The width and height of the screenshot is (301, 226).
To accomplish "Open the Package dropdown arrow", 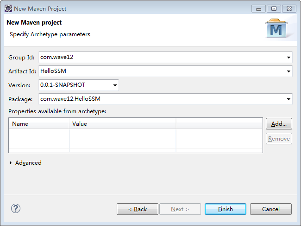I will [289, 99].
